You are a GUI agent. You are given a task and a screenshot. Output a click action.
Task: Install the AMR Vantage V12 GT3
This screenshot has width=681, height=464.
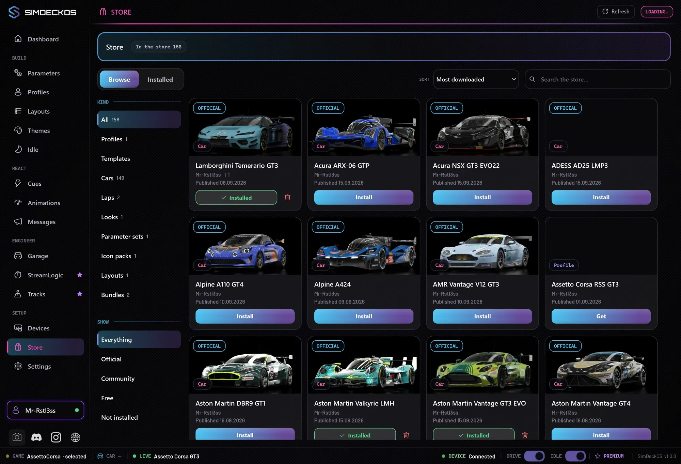point(482,316)
